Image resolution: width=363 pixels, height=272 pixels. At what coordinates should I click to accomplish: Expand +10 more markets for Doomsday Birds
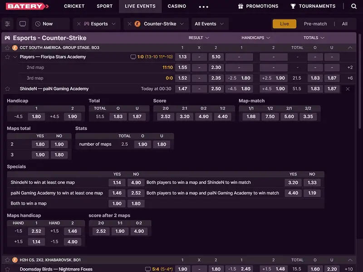[349, 269]
